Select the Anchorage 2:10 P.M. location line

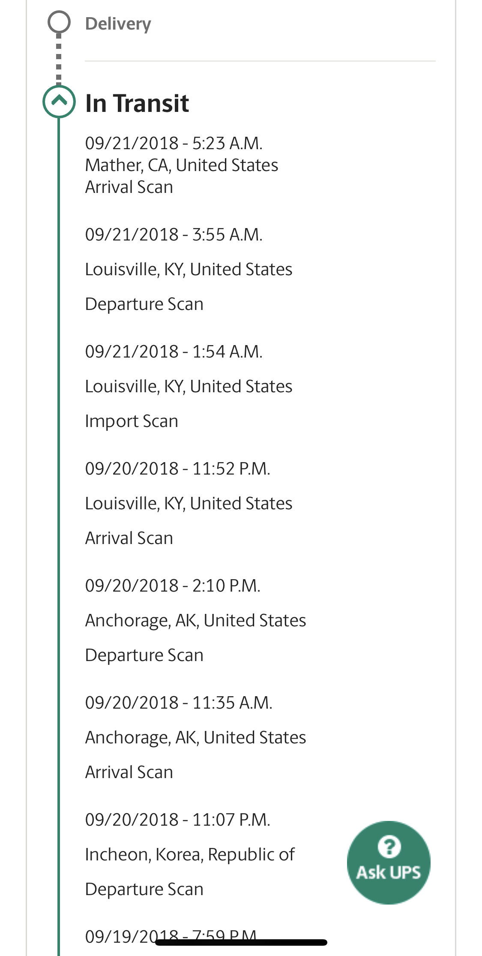pyautogui.click(x=195, y=620)
